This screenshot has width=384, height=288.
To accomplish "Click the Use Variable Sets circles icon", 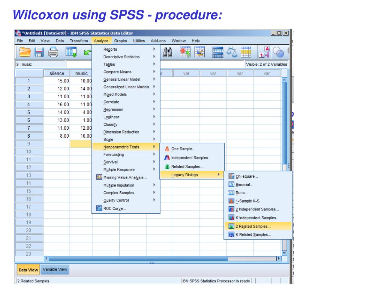I will coord(279,52).
